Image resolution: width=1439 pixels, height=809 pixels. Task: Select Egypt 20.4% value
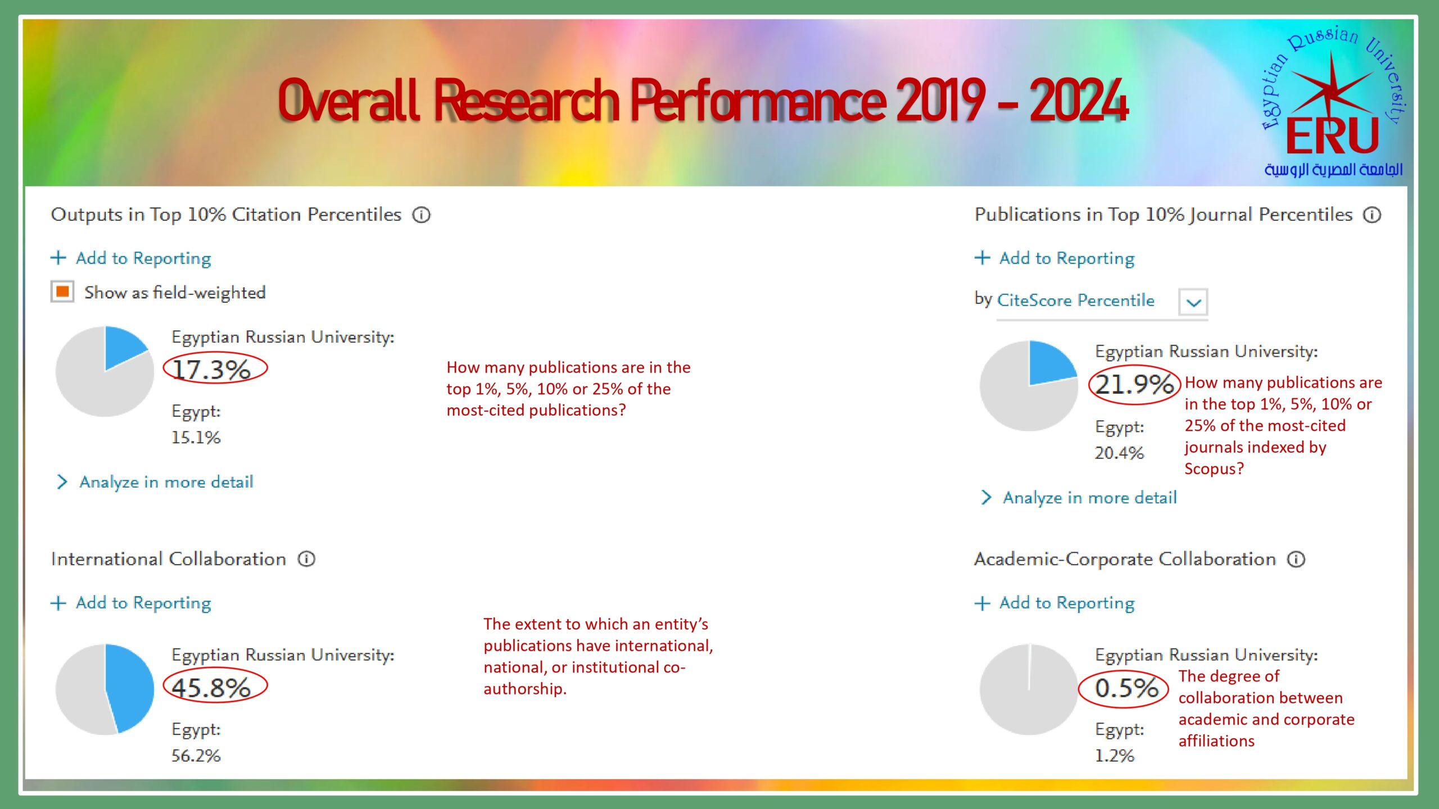click(x=1119, y=453)
